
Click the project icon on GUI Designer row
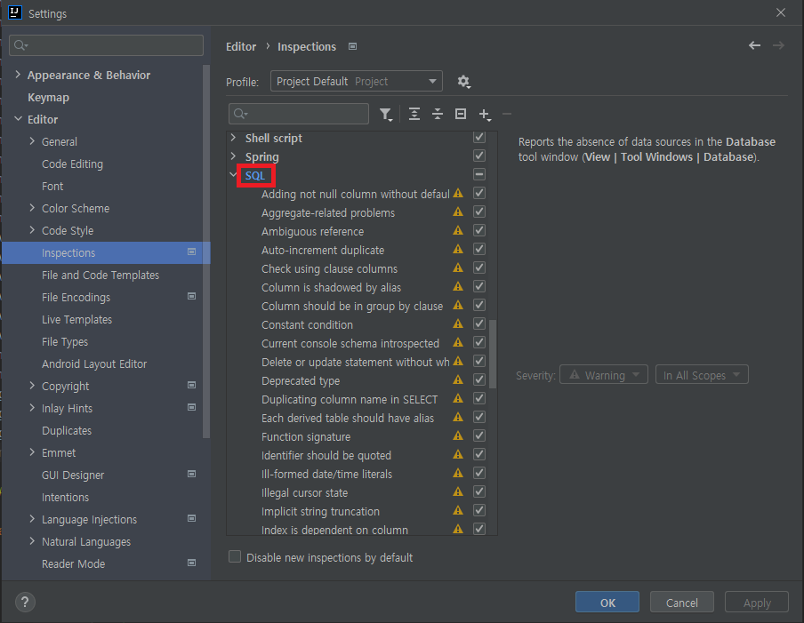click(192, 474)
